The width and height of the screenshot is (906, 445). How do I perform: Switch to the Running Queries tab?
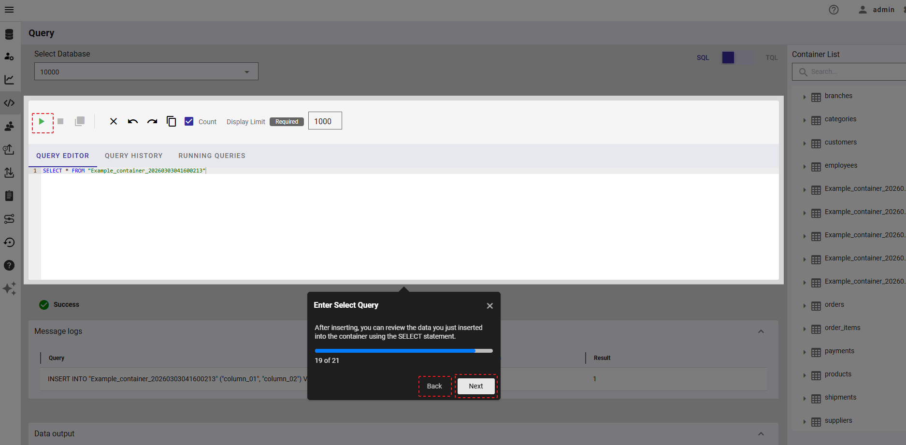point(212,156)
